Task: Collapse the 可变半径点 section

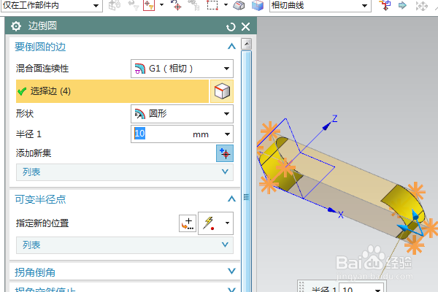Action: [x=231, y=199]
